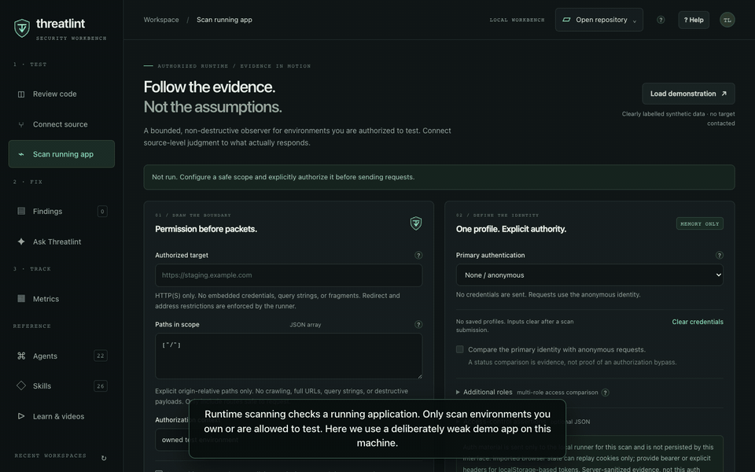Select Scan running app in sidebar

[x=61, y=154]
